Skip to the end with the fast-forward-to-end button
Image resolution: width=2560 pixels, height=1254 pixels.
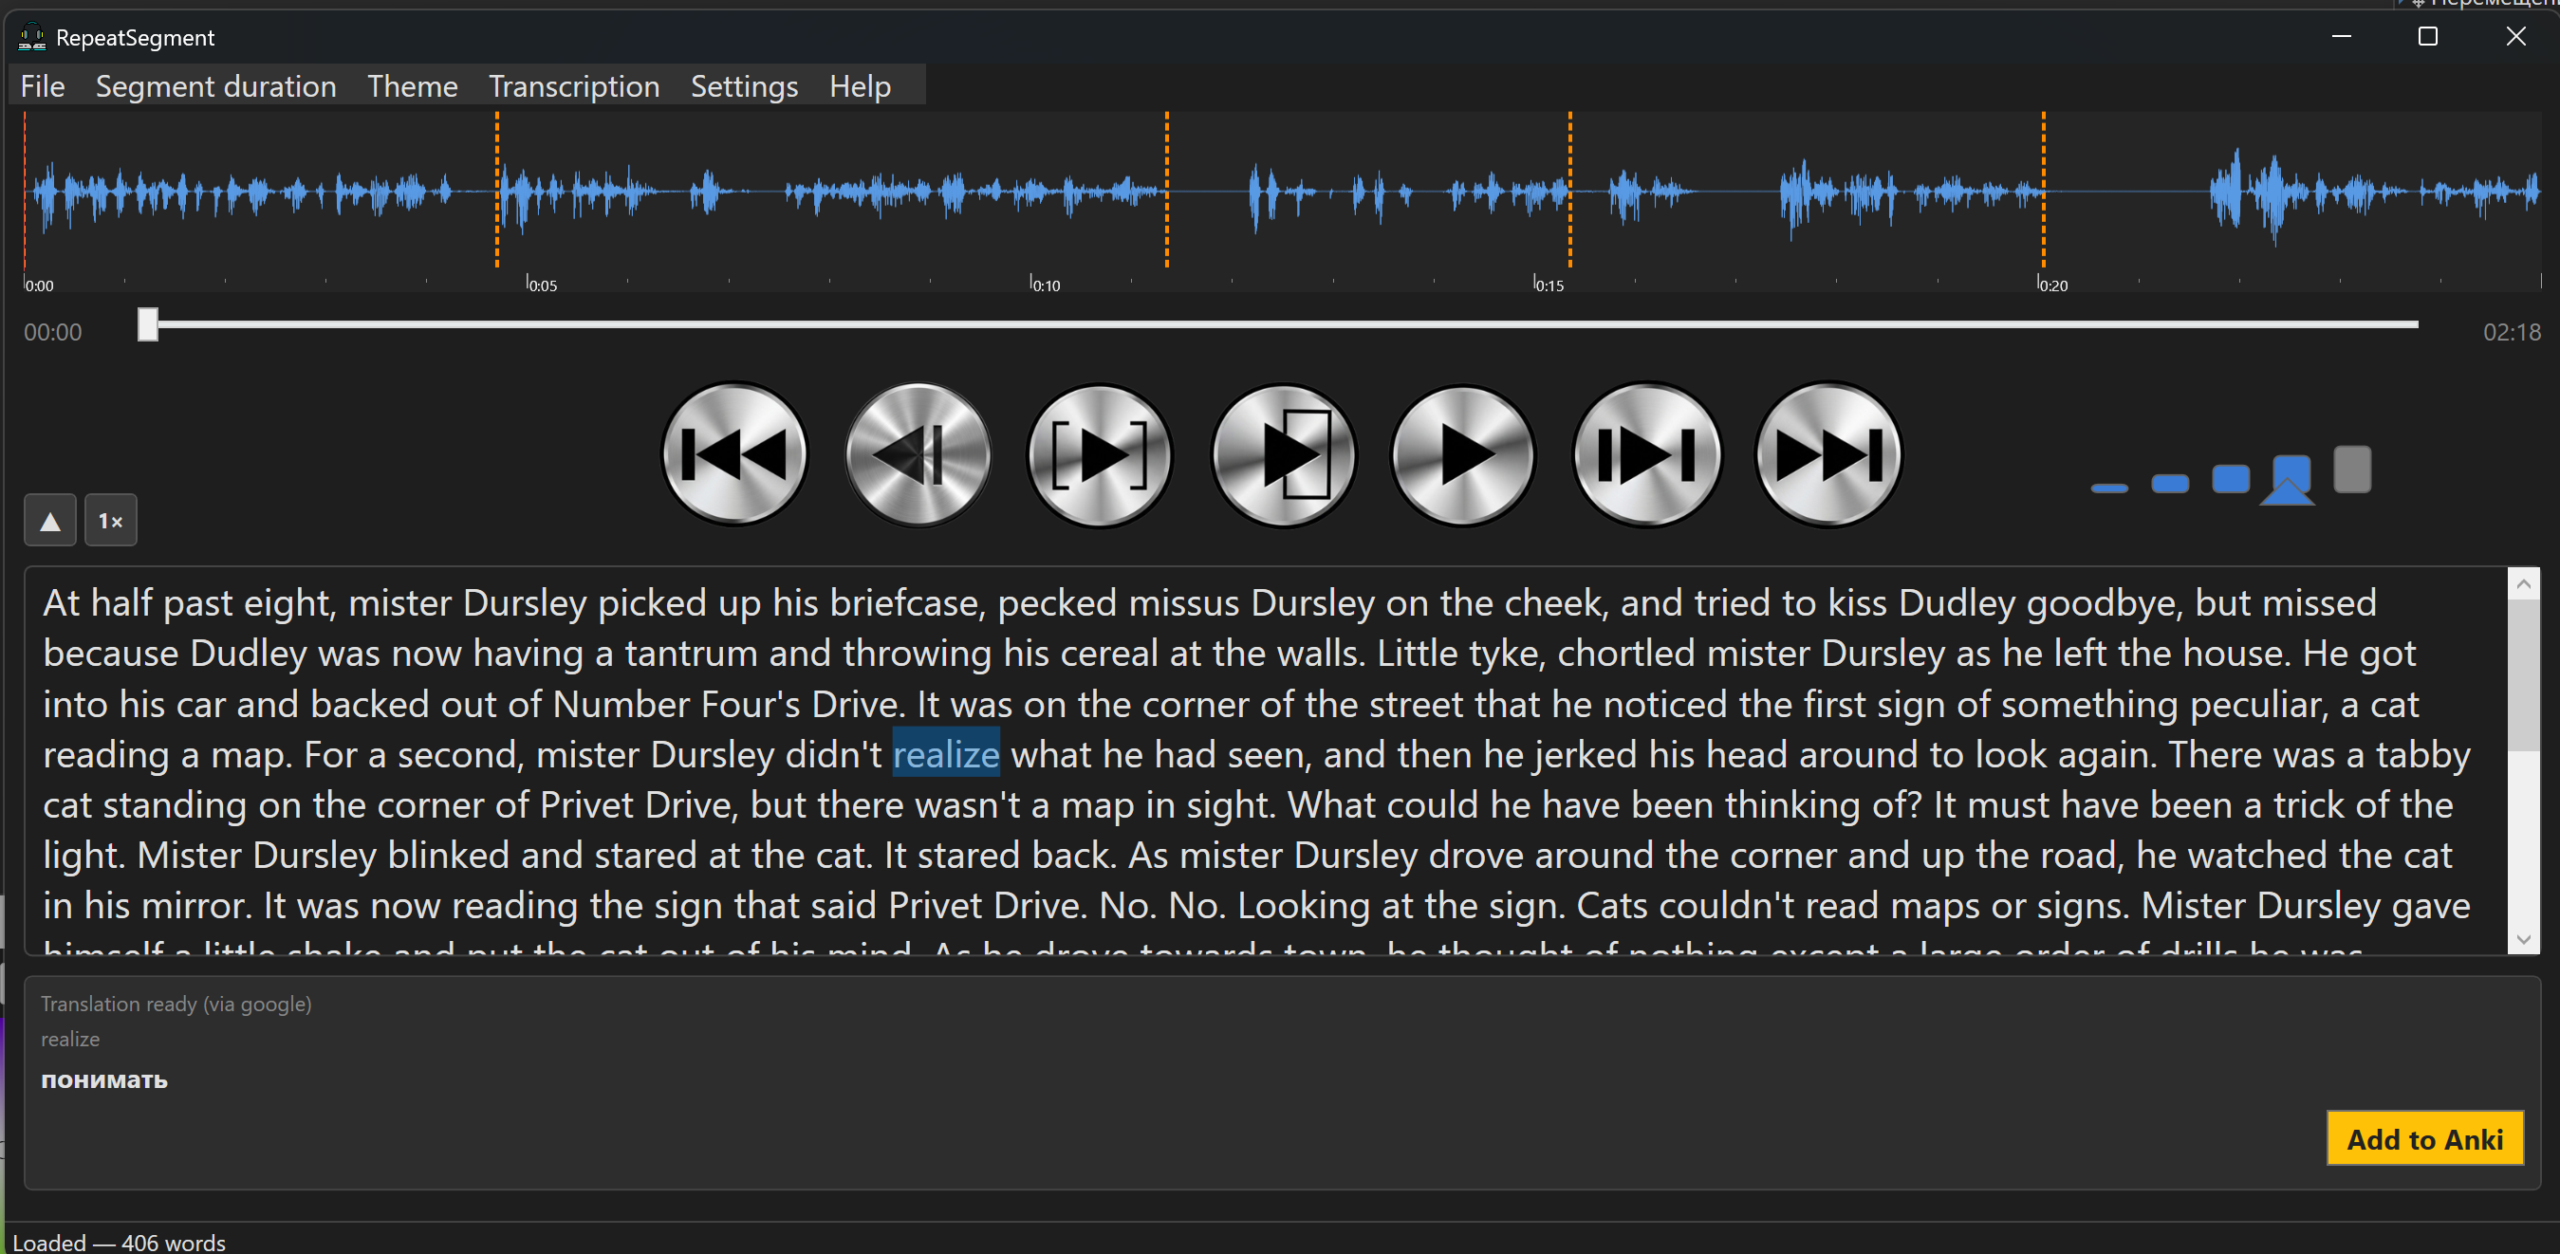coord(1828,455)
